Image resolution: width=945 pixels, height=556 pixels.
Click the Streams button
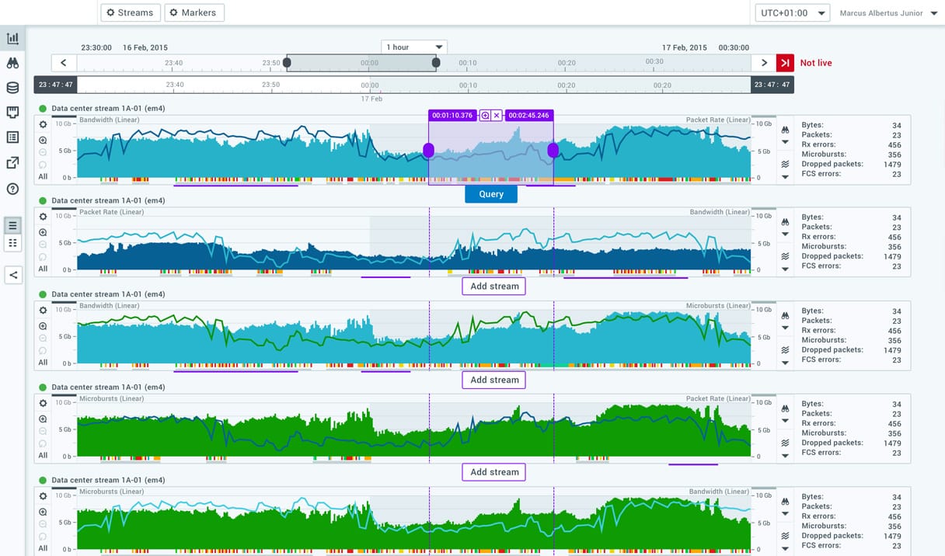(x=131, y=12)
